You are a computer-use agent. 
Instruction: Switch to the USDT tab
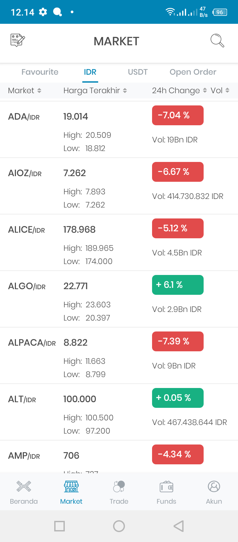(x=138, y=72)
